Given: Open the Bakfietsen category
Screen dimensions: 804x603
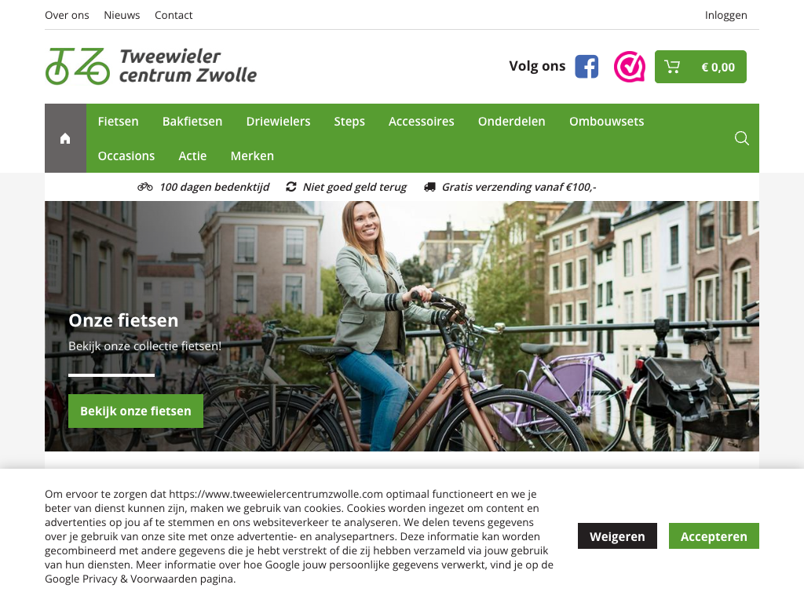Looking at the screenshot, I should click(x=192, y=122).
